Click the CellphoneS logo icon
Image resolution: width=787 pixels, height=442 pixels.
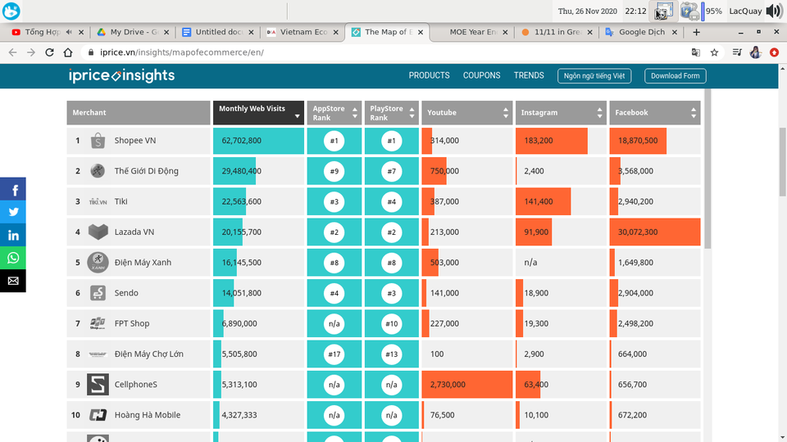click(x=98, y=385)
